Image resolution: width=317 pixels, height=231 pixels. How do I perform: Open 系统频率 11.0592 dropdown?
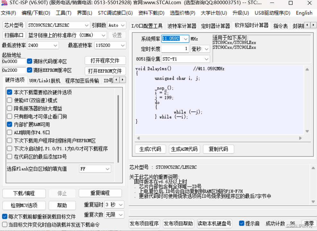(185, 39)
